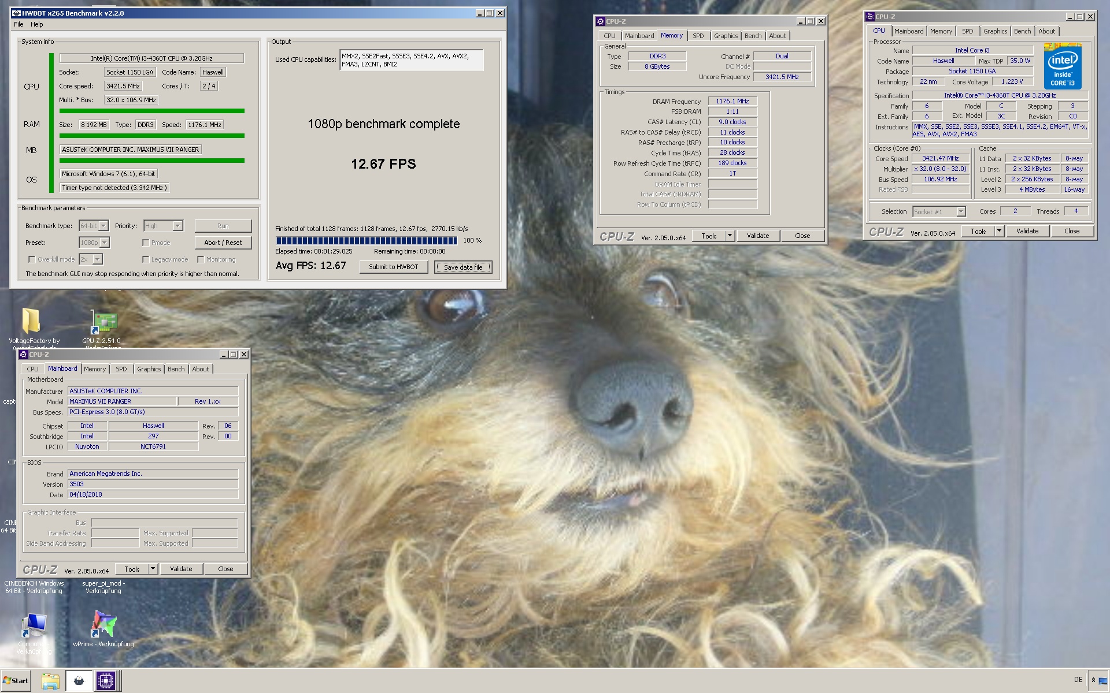Click the disabled Run button
1110x693 pixels.
coord(223,226)
